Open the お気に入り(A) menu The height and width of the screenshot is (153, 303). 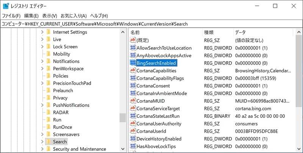(x=73, y=16)
